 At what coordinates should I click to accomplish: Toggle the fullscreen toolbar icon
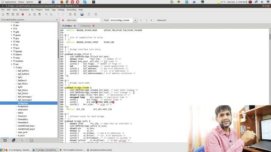click(x=96, y=14)
